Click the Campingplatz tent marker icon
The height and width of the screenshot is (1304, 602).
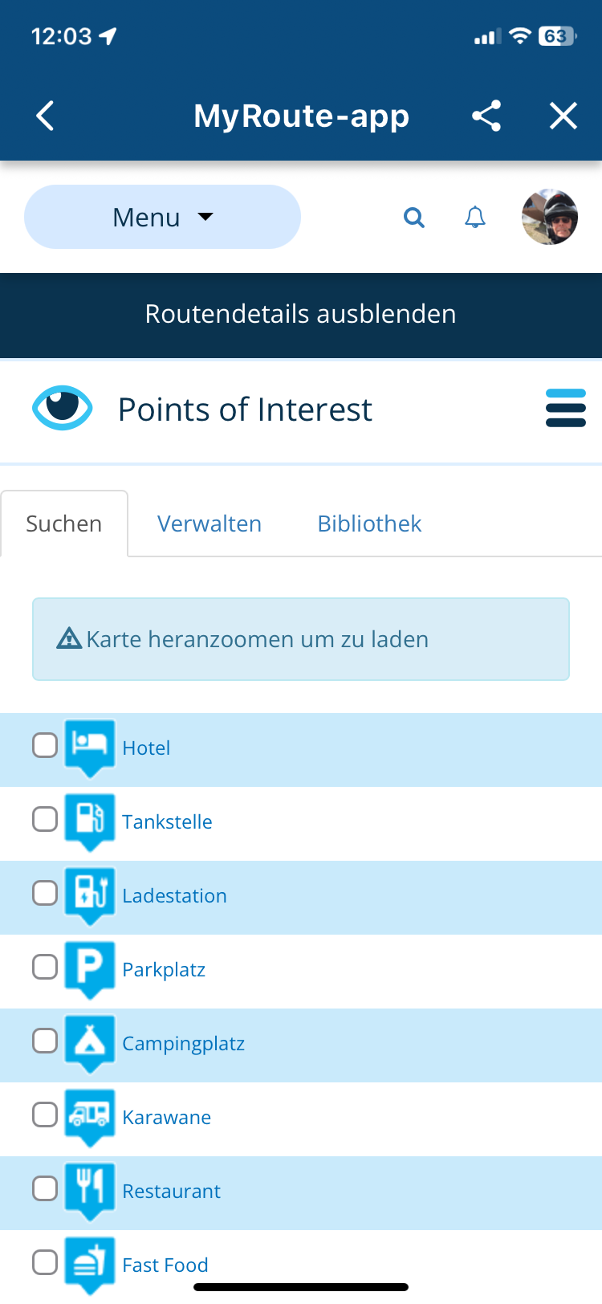pos(89,1041)
